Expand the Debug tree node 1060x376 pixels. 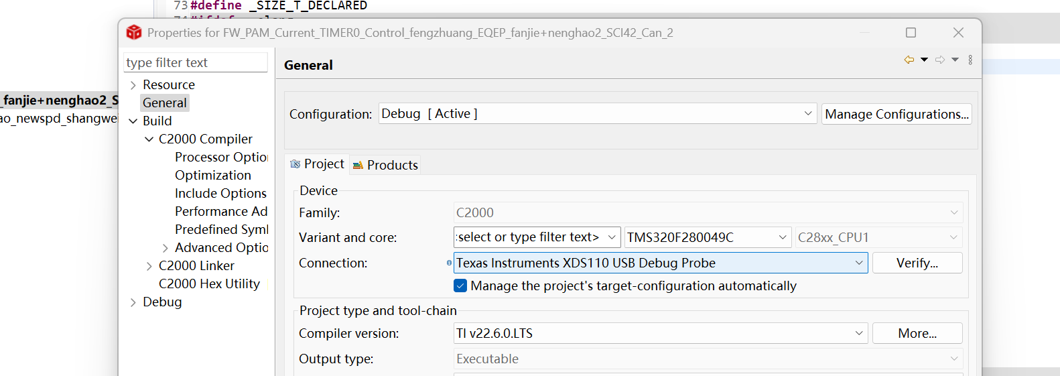click(x=133, y=302)
